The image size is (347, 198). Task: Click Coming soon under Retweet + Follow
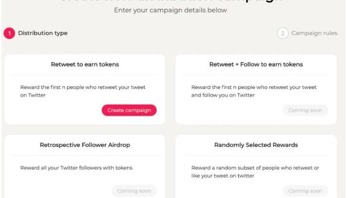tap(305, 110)
